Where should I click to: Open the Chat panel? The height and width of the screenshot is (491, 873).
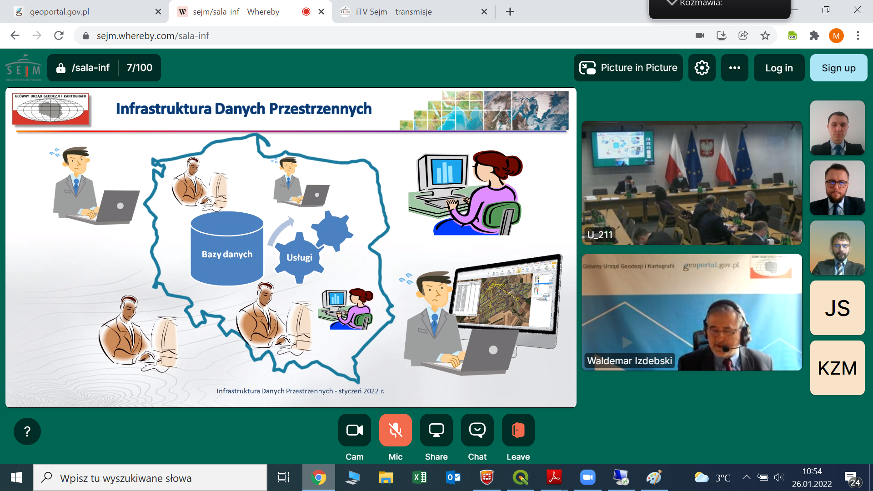point(477,430)
